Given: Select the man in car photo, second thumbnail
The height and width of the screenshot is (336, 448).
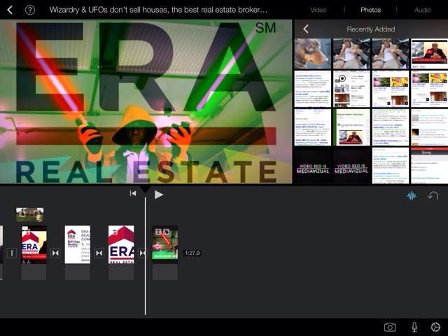Looking at the screenshot, I should (351, 53).
